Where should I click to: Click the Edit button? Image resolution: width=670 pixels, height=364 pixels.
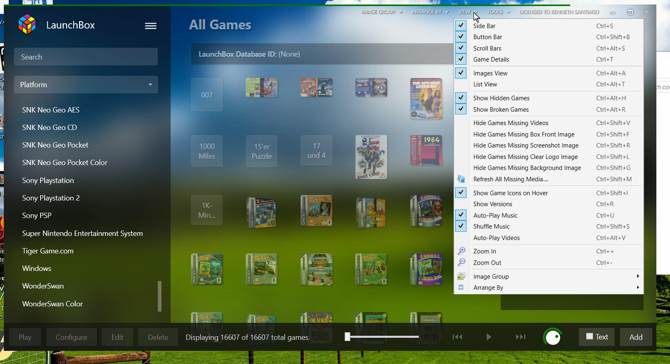pyautogui.click(x=117, y=337)
